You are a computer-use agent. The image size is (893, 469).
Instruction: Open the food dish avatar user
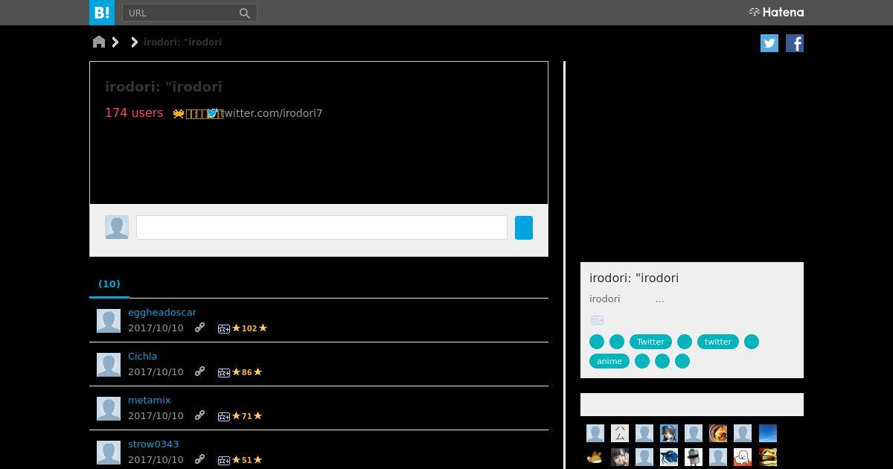coord(718,433)
